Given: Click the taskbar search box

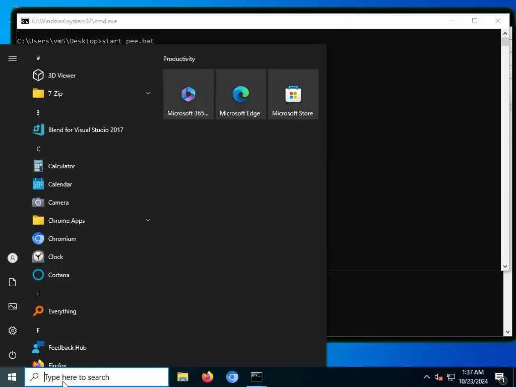Looking at the screenshot, I should [97, 377].
